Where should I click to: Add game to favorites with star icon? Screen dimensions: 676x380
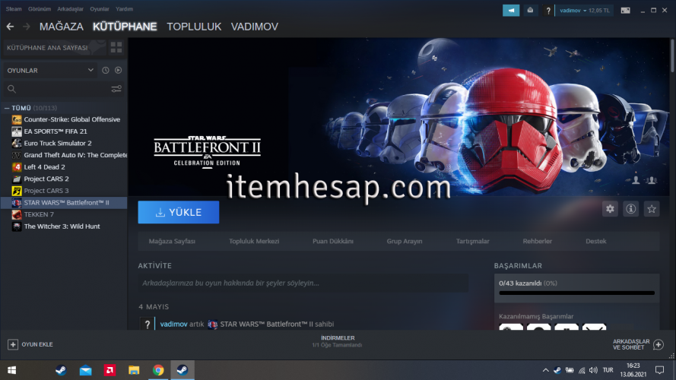click(652, 208)
